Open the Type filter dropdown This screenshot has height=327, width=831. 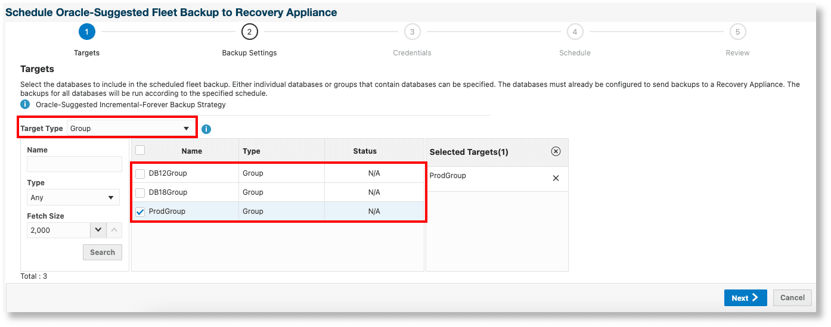click(x=73, y=198)
